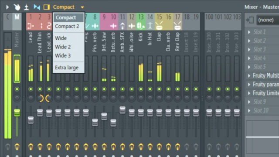Select the Kick track's green icon

click(140, 26)
